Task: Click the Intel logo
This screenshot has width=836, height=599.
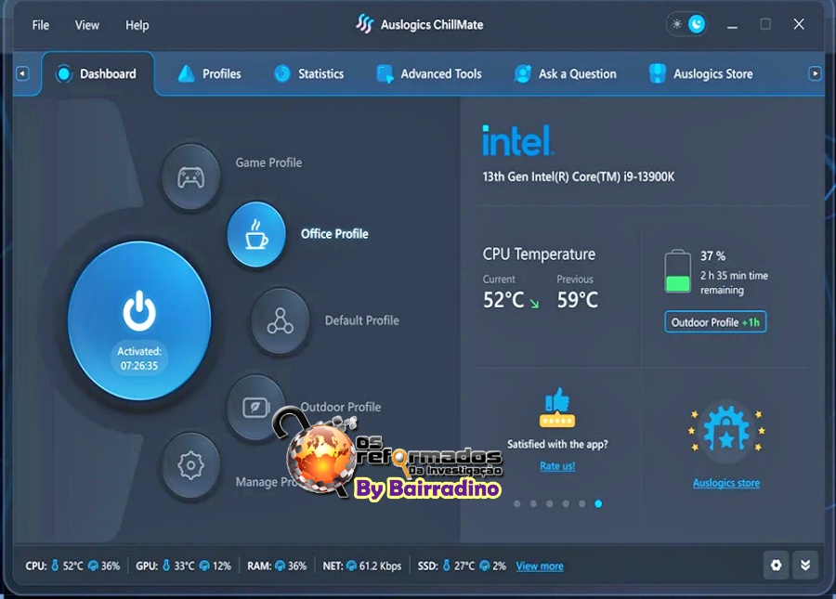Action: (x=517, y=140)
